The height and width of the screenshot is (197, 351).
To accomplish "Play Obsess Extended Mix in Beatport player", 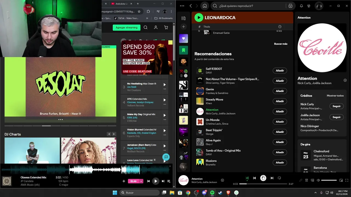I will 155,181.
